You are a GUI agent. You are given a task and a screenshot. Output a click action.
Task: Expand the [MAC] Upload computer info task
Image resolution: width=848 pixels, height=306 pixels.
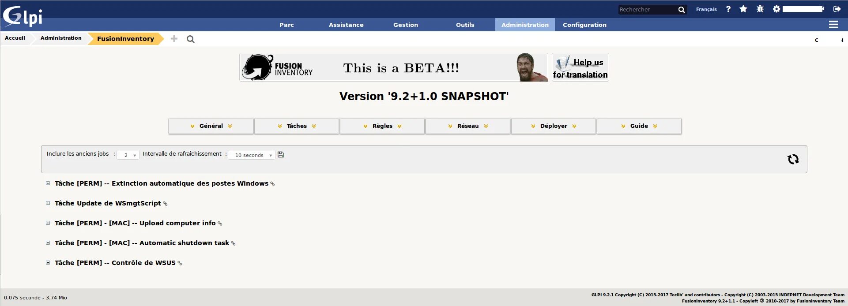tap(48, 223)
